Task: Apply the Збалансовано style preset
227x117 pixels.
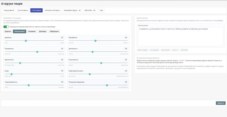Action: point(19,31)
